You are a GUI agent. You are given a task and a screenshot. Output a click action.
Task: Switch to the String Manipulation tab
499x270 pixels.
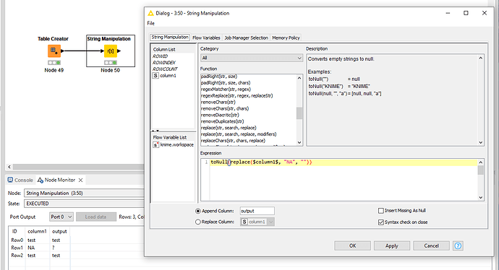click(170, 37)
